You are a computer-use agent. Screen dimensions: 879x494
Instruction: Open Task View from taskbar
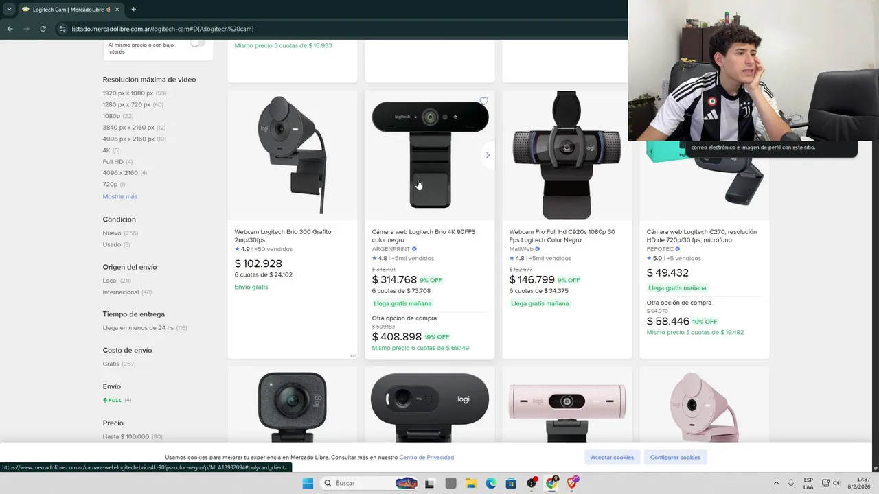tap(430, 483)
